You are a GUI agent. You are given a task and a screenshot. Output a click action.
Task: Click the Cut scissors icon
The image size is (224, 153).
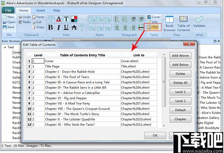[34, 22]
